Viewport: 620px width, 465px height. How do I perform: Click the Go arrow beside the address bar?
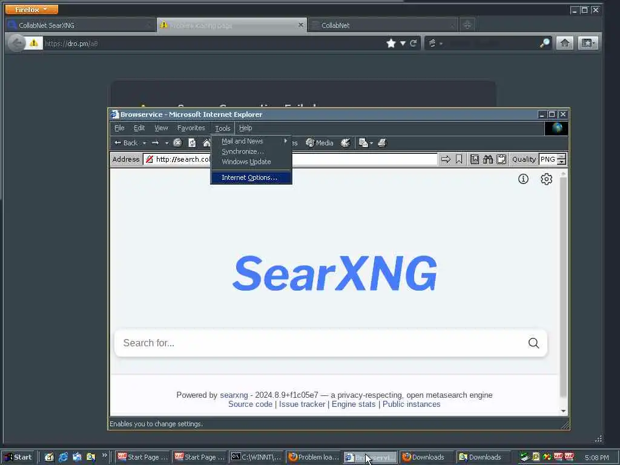(x=446, y=159)
